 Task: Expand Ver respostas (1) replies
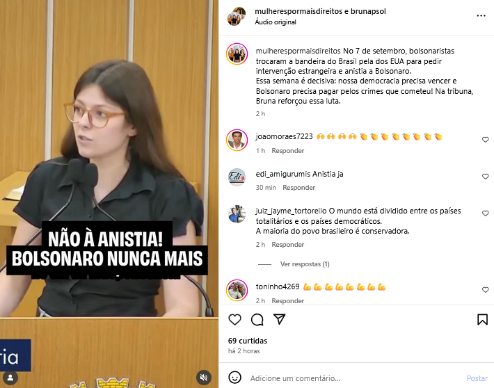pyautogui.click(x=305, y=264)
